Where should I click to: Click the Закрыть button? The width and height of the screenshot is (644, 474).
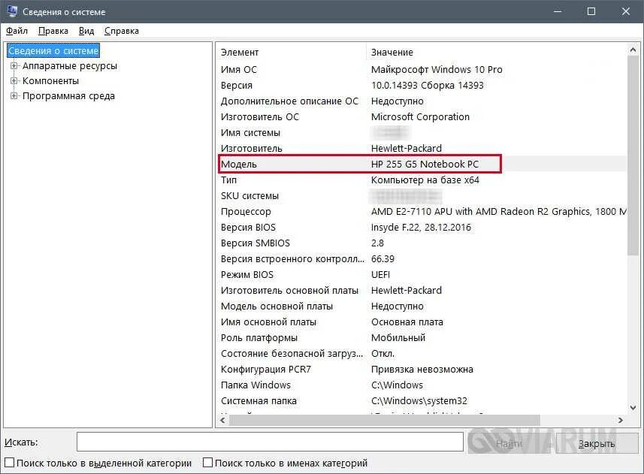pyautogui.click(x=597, y=443)
